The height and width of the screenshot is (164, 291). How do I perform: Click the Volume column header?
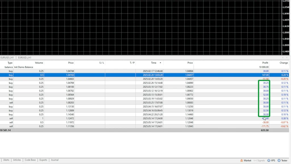click(x=39, y=63)
